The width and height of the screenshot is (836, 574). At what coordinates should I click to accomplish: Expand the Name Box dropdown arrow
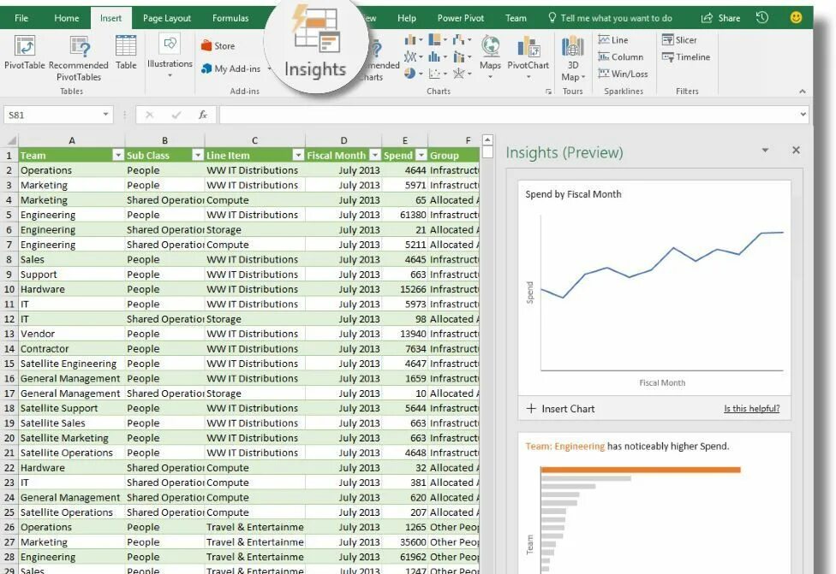coord(105,115)
